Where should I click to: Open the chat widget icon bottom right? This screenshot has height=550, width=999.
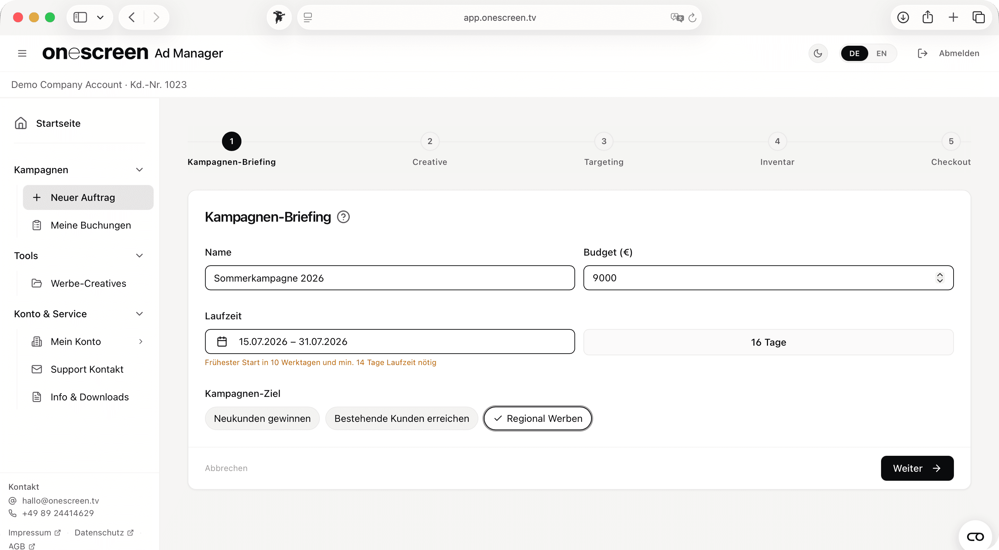click(x=975, y=537)
